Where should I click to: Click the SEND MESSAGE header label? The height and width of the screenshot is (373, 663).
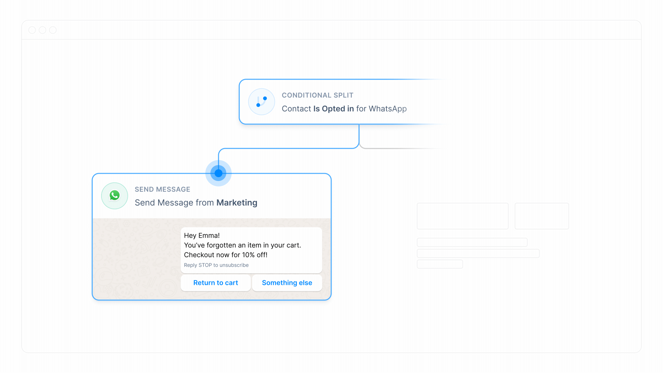tap(162, 189)
